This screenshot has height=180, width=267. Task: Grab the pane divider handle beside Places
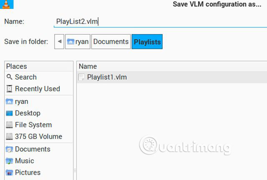pyautogui.click(x=75, y=170)
